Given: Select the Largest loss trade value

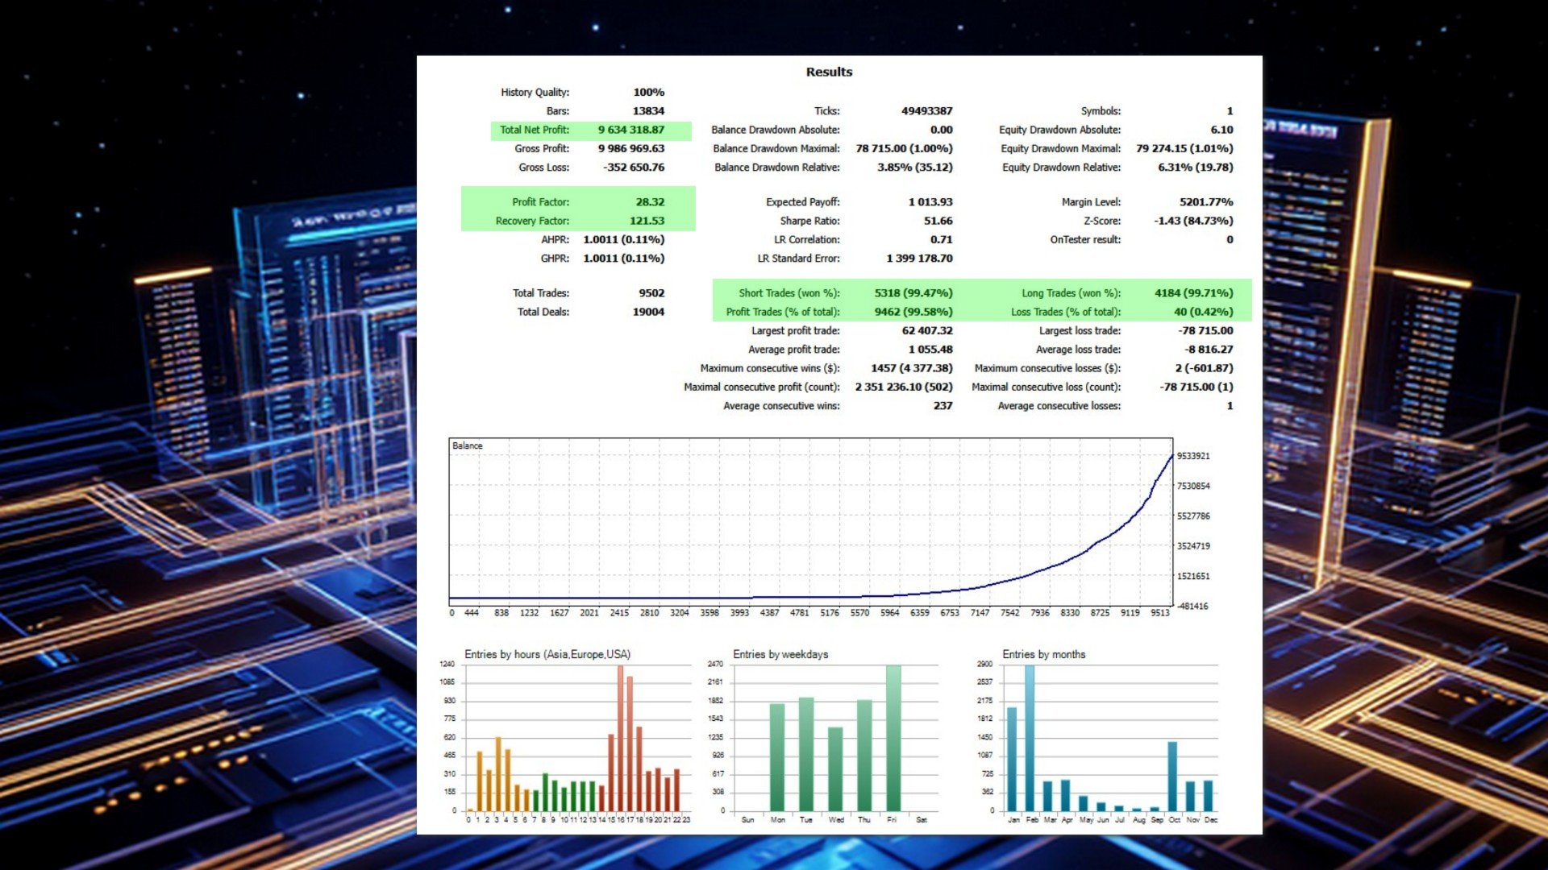Looking at the screenshot, I should tap(1205, 331).
